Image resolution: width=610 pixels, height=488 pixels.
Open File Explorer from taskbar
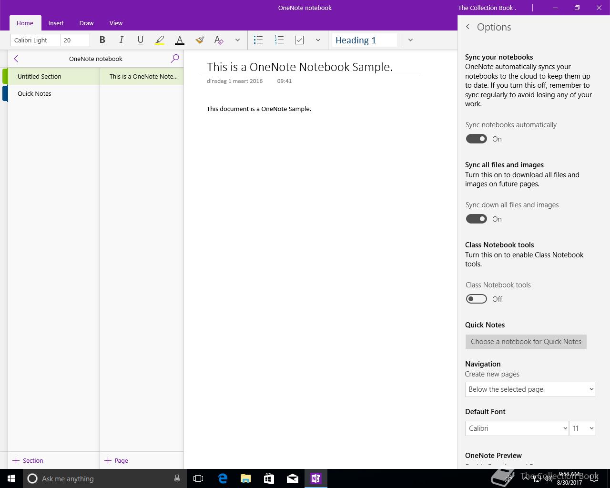[246, 478]
